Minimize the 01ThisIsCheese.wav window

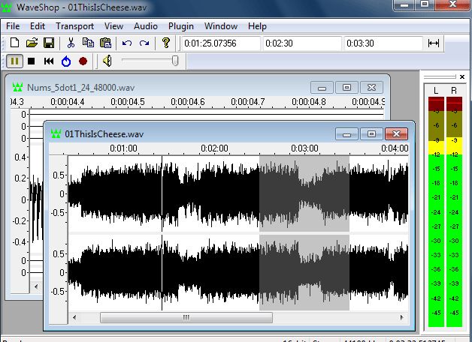[x=346, y=134]
